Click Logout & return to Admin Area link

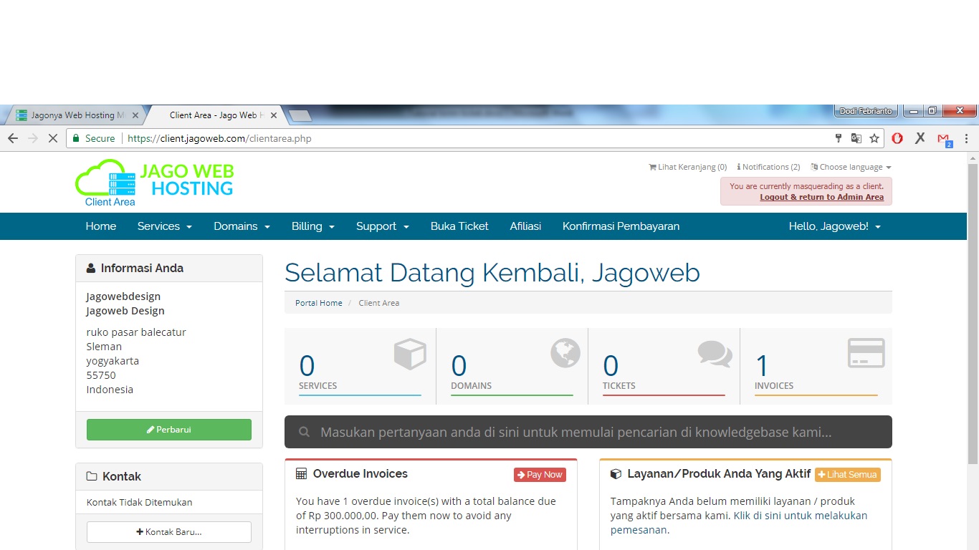coord(821,197)
